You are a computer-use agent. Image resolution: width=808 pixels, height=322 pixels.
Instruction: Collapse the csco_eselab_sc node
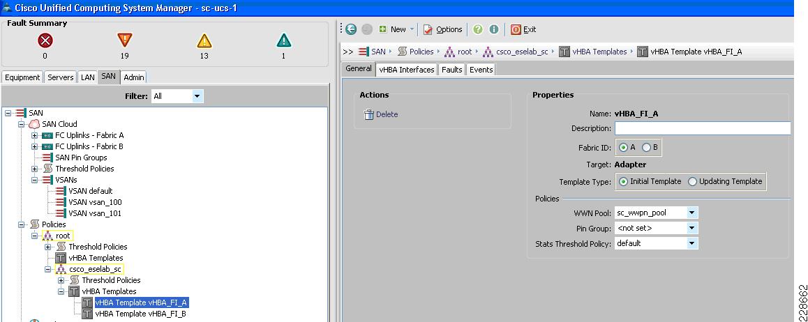point(48,269)
